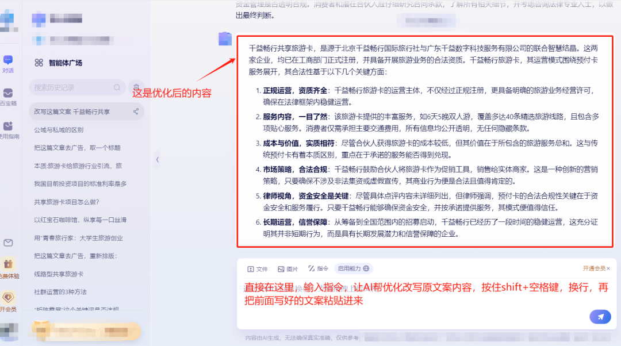This screenshot has height=346, width=621.
Task: Click the assistant avatar beside the reply
Action: (225, 39)
